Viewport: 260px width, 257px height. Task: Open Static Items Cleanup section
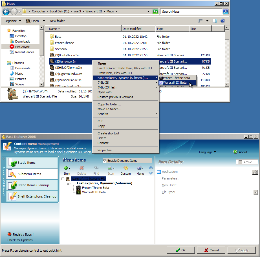click(x=32, y=185)
